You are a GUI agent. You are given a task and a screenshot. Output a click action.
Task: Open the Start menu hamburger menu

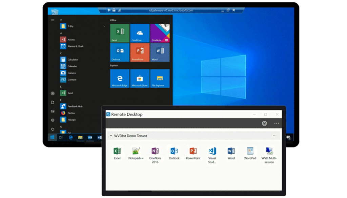click(x=53, y=20)
